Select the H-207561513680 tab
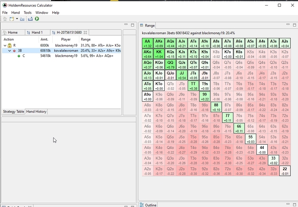This screenshot has height=207, width=298. point(69,32)
